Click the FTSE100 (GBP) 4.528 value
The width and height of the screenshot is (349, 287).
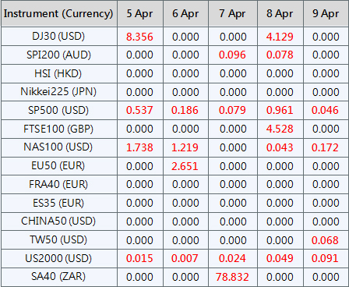pos(280,129)
